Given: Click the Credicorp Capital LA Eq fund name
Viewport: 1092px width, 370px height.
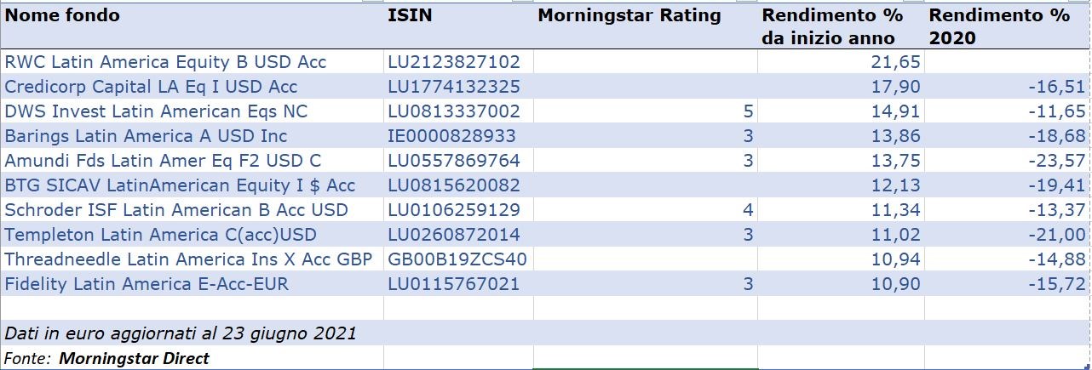Looking at the screenshot, I should [151, 87].
